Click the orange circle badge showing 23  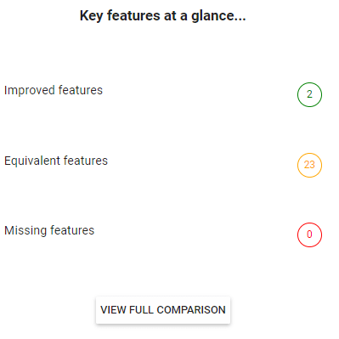pyautogui.click(x=309, y=165)
